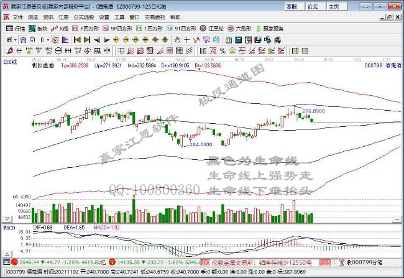Viewport: 404px width, 278px height.
Task: Click the second yellow diamond right-arrow icon
Action: 126,40
